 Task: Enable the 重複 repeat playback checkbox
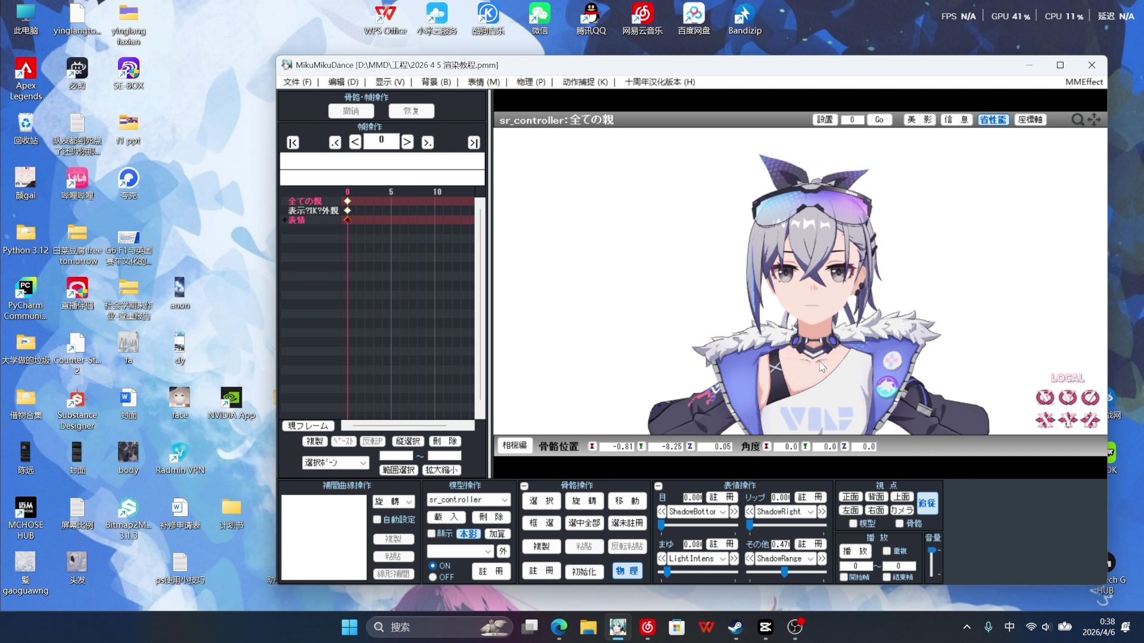[887, 551]
